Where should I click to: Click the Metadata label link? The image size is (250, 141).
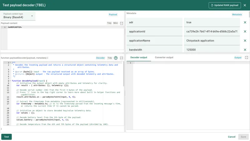[237, 14]
